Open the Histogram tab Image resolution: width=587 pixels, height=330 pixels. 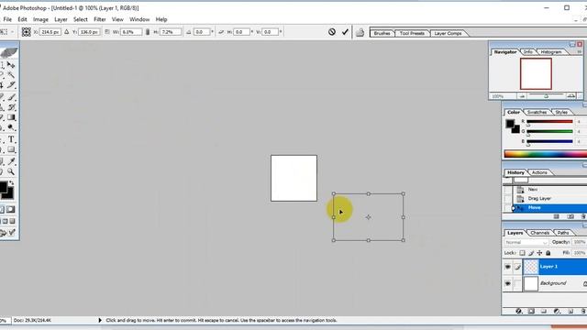(551, 52)
